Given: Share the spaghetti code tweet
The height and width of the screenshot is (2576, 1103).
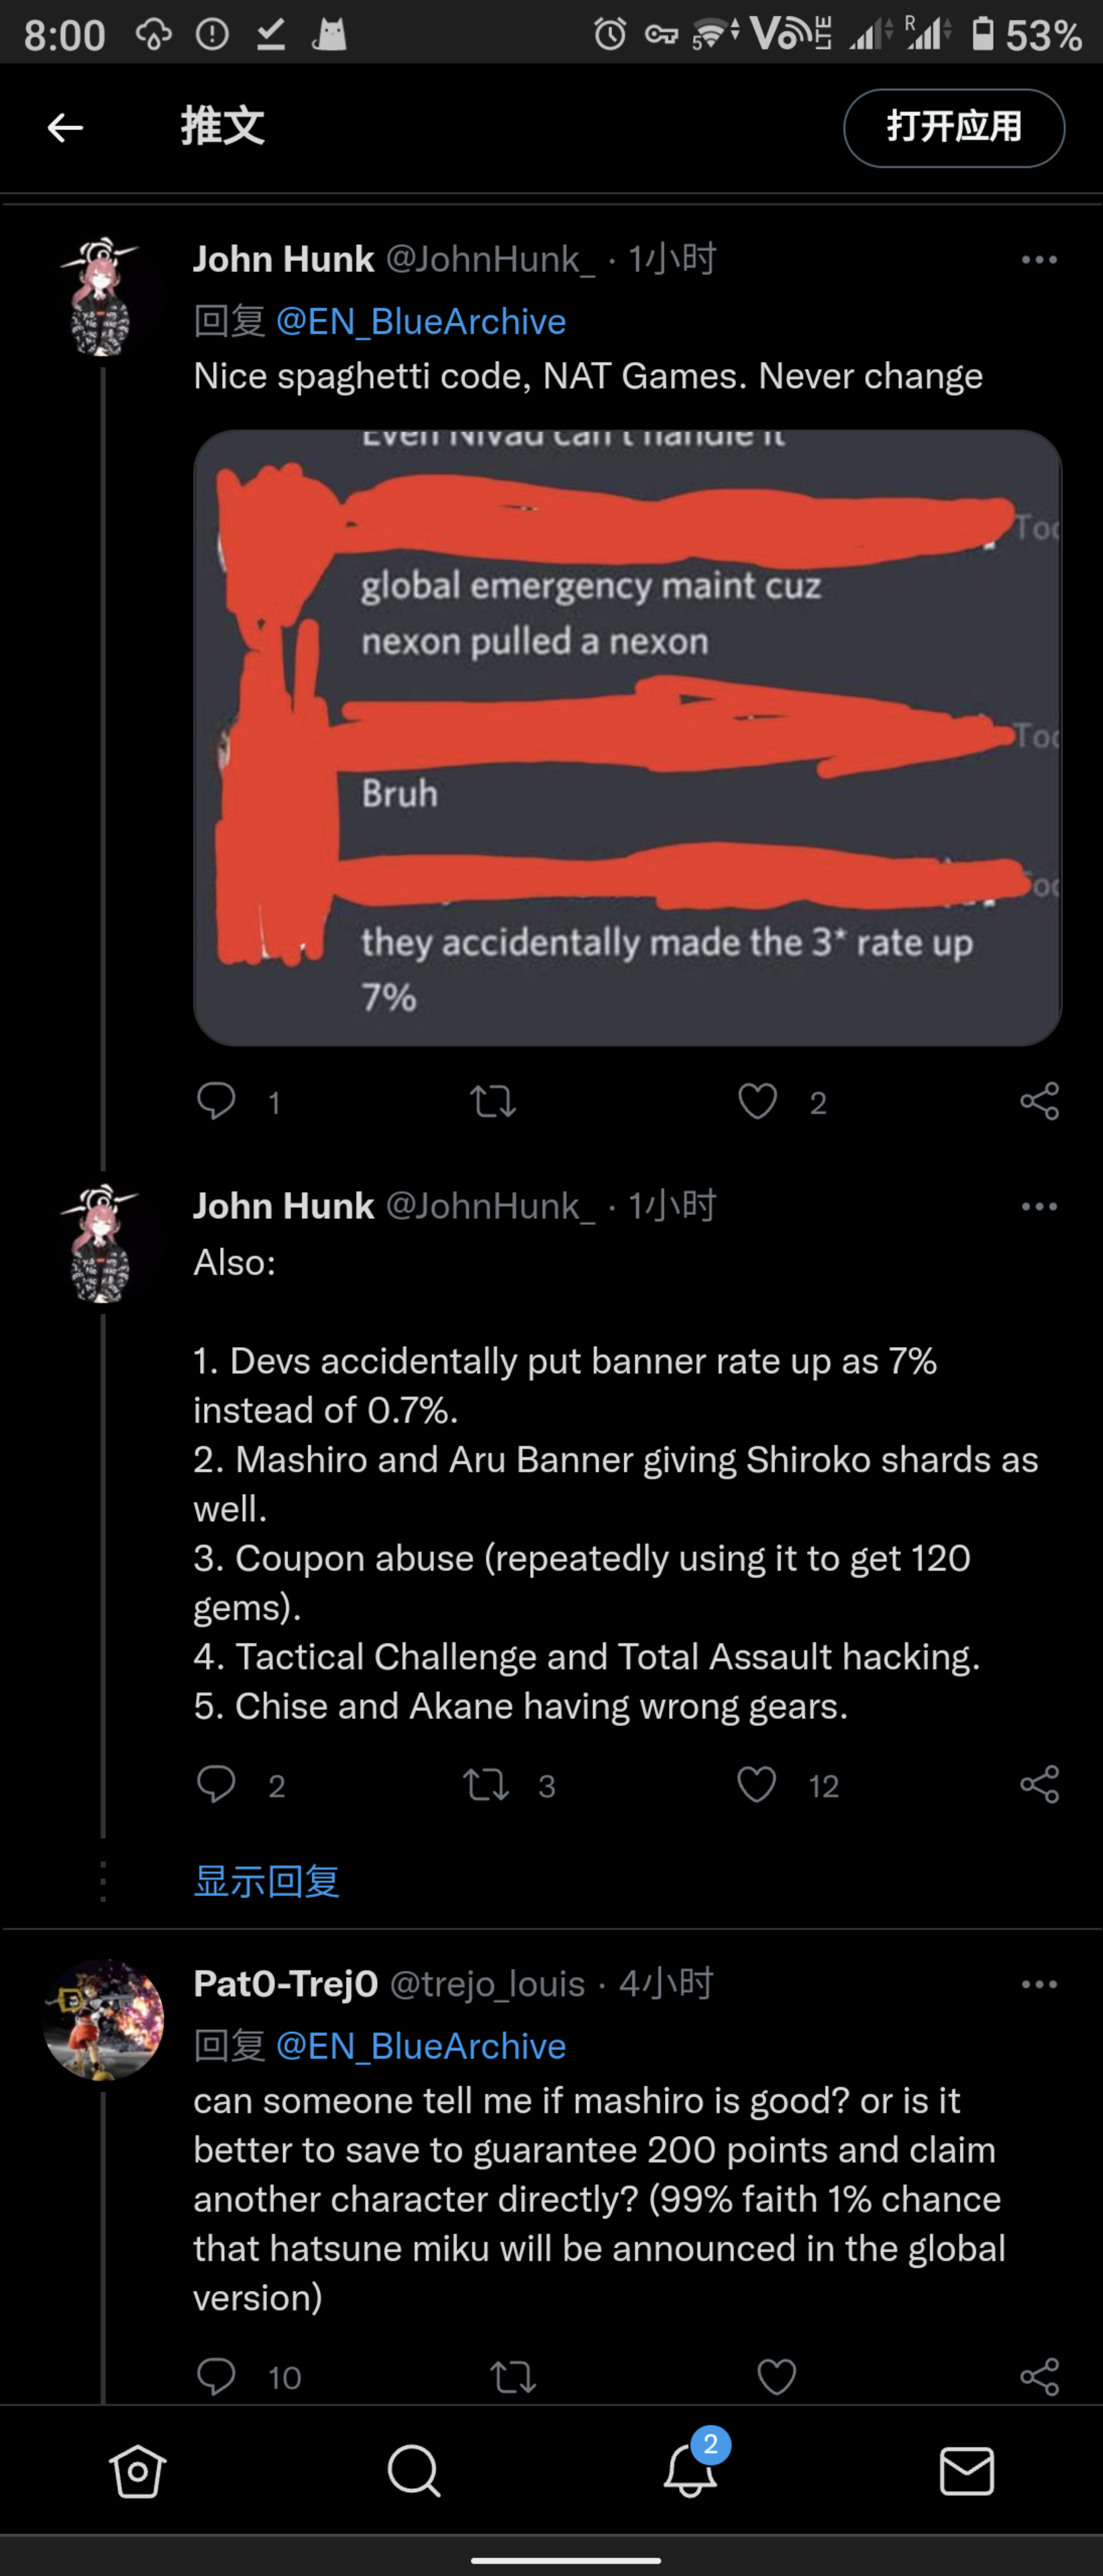Looking at the screenshot, I should pos(1039,1101).
